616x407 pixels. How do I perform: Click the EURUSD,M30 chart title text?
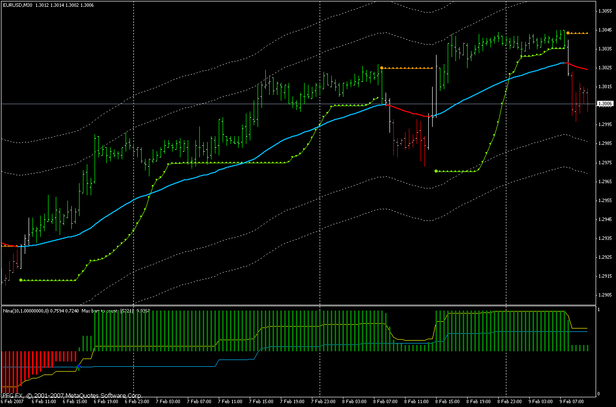(17, 4)
